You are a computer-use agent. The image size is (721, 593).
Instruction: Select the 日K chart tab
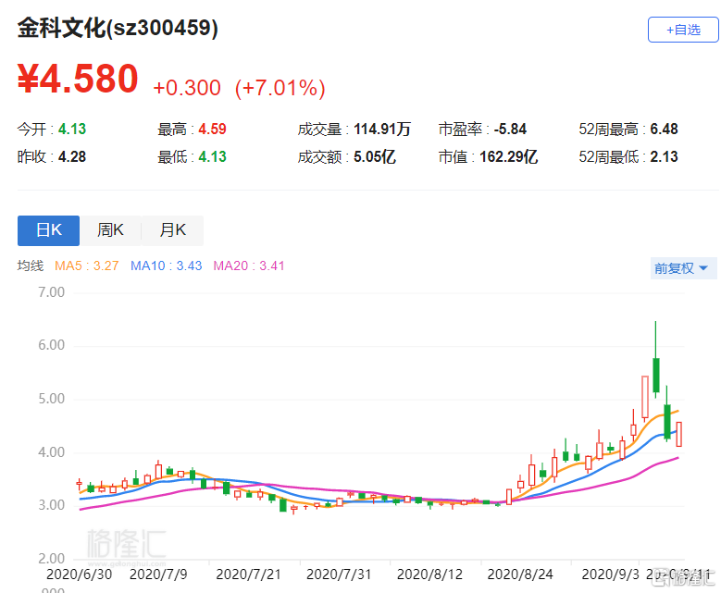tap(48, 229)
